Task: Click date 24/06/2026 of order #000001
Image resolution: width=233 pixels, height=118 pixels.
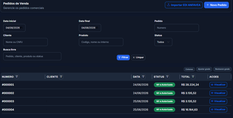Action: pyautogui.click(x=141, y=85)
